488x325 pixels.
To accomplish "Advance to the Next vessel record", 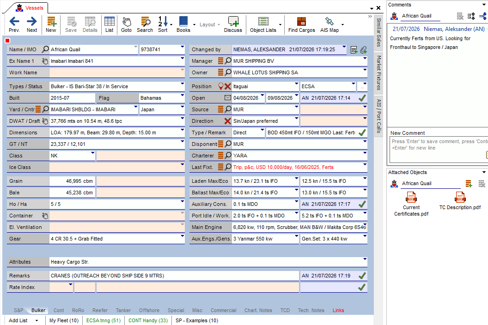I will [32, 24].
